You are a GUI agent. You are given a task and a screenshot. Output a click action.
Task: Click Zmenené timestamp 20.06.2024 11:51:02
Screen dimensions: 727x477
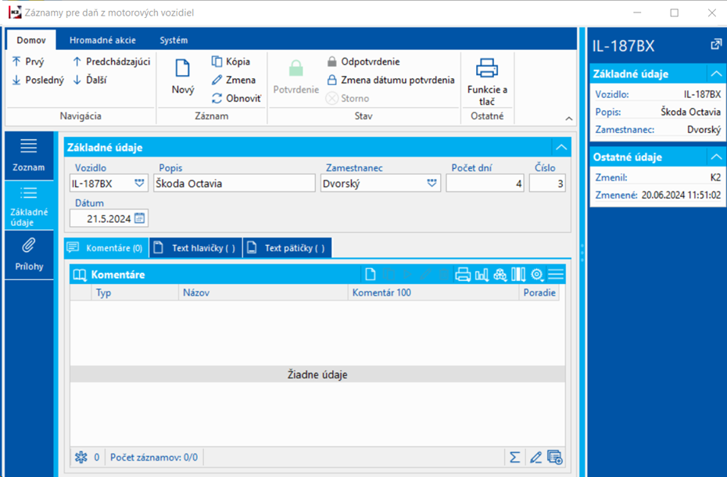[x=681, y=195]
